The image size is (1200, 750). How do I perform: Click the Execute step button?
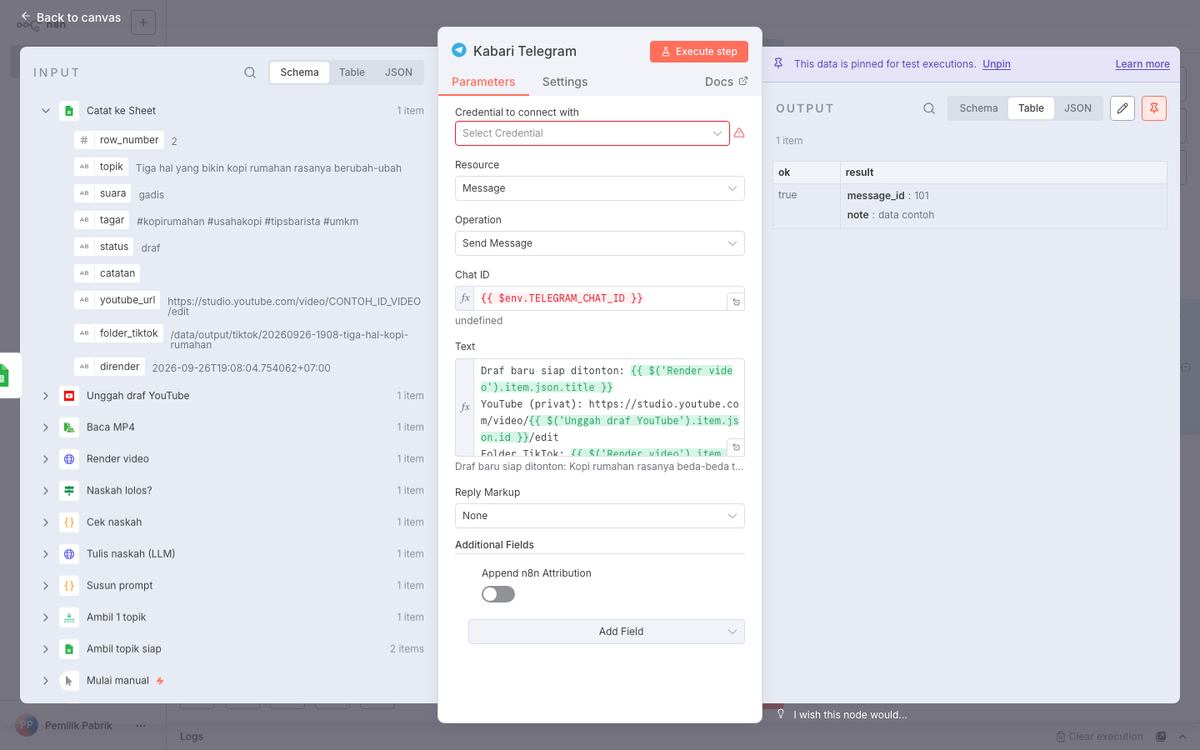click(699, 52)
